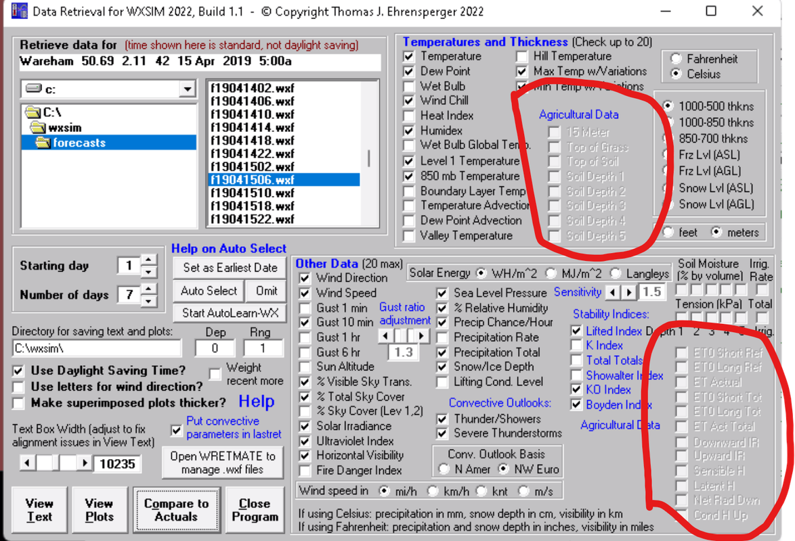Screen dimensions: 795x541
Task: Select the Celsius radio button
Action: [676, 74]
